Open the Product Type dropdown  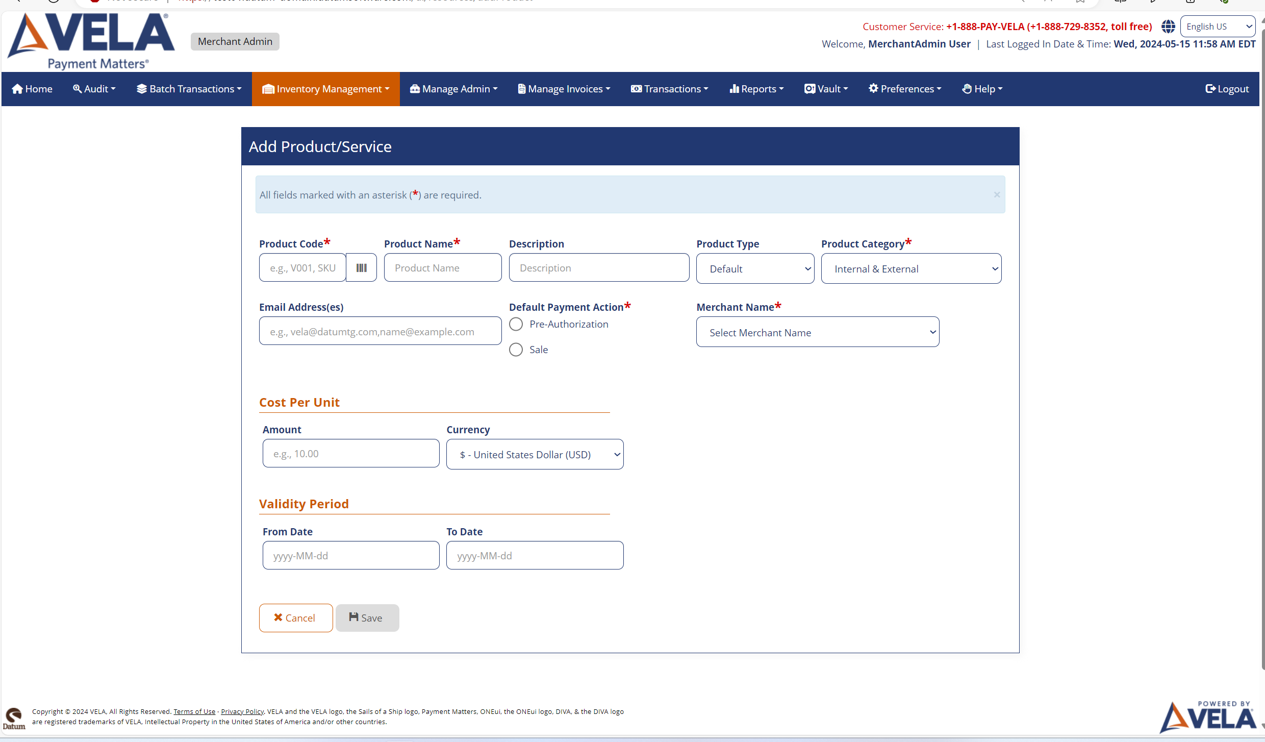click(755, 268)
